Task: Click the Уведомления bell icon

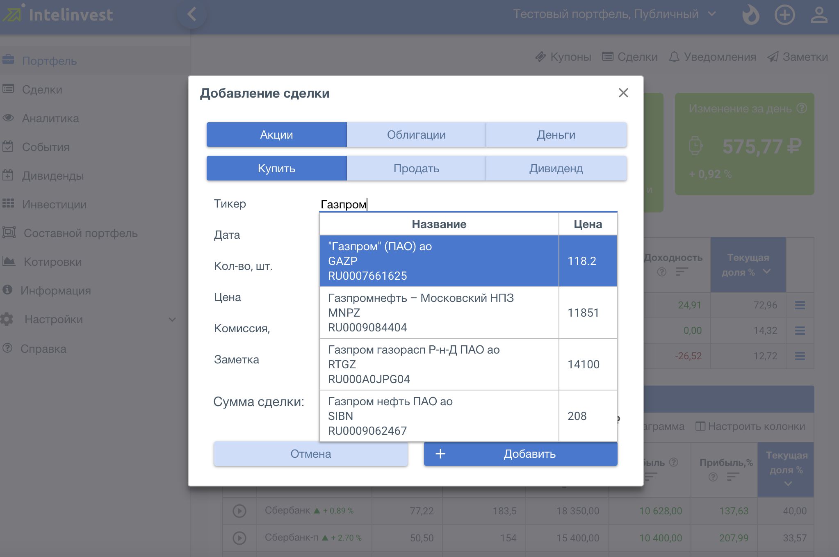Action: (x=674, y=57)
